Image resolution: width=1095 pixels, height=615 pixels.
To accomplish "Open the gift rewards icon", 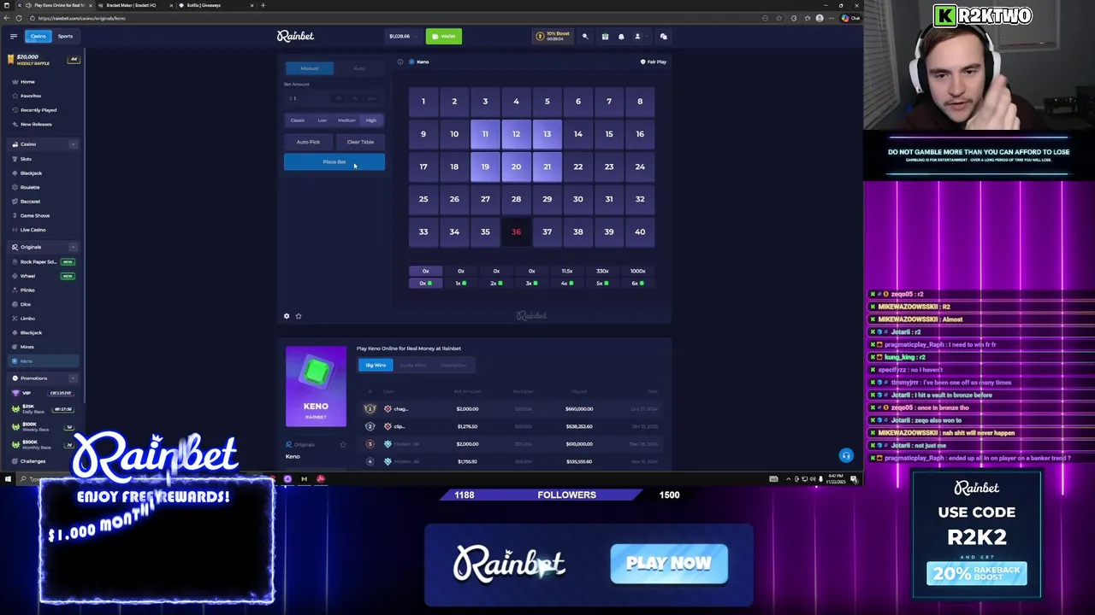I will click(605, 37).
